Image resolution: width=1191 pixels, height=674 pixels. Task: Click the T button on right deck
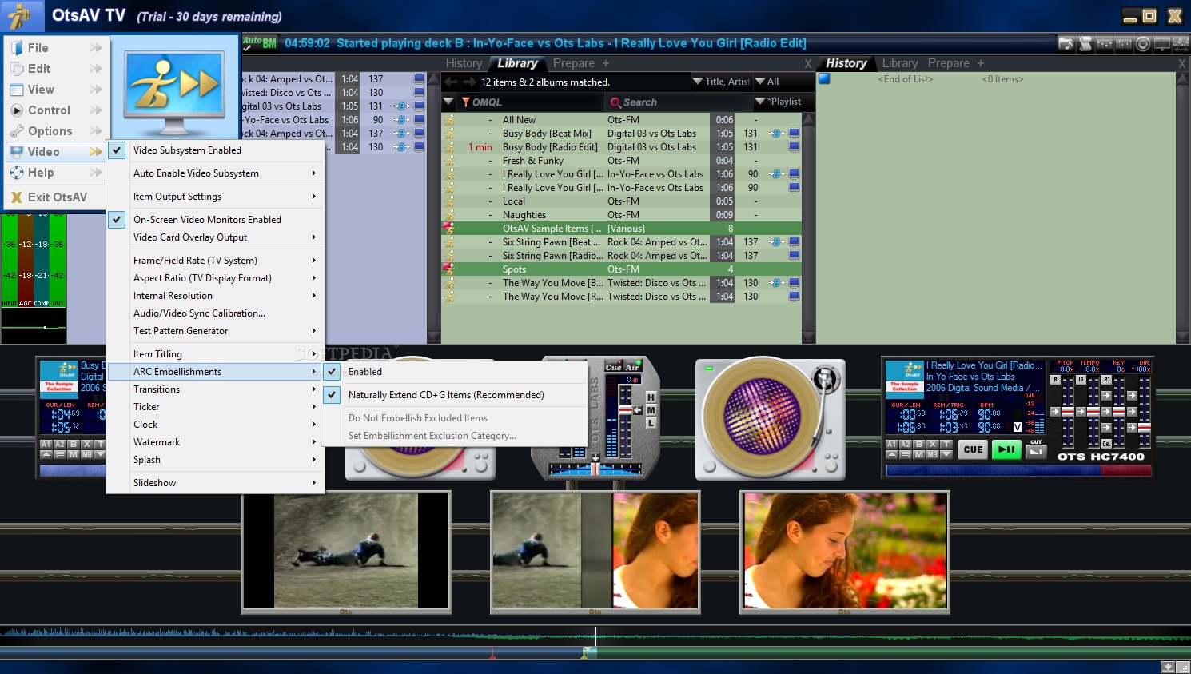tap(946, 444)
